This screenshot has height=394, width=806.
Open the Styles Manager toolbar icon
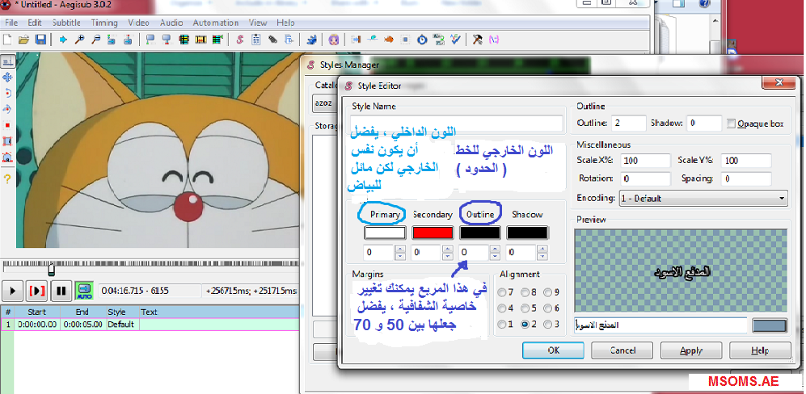pyautogui.click(x=240, y=39)
